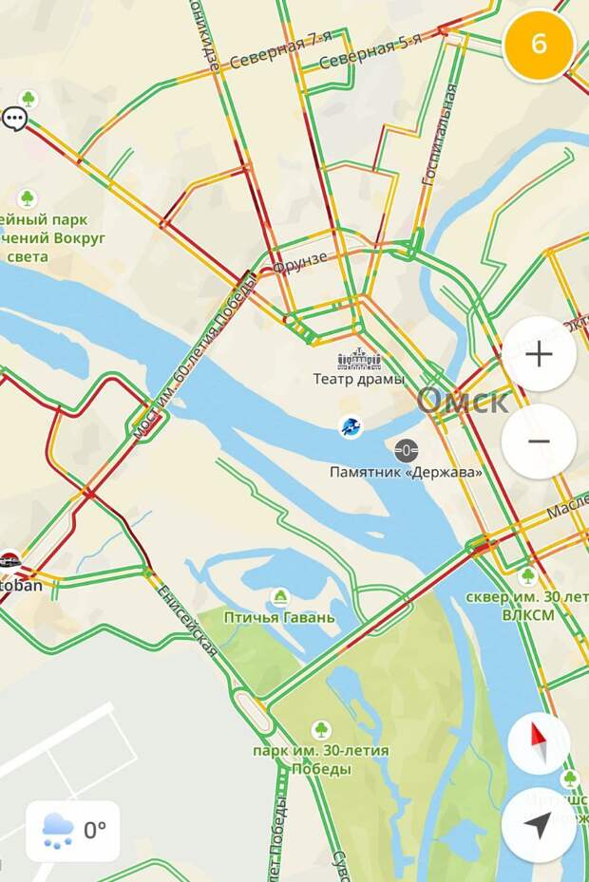The image size is (589, 882).
Task: Tap the Омск city label
Action: click(463, 400)
